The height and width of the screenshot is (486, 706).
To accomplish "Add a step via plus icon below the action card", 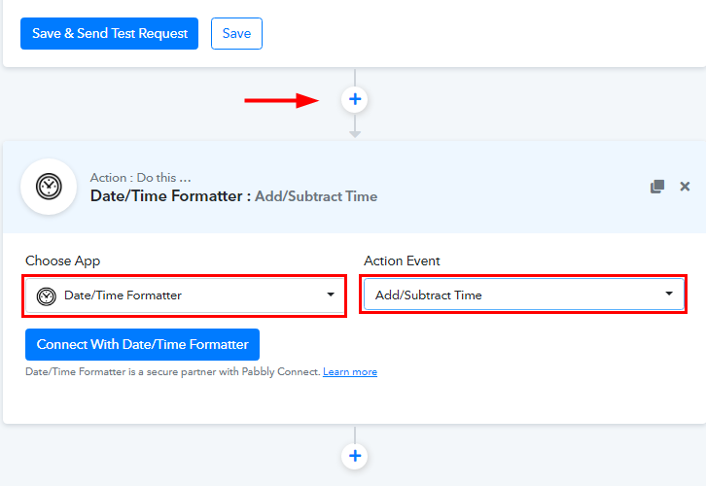I will pyautogui.click(x=355, y=456).
